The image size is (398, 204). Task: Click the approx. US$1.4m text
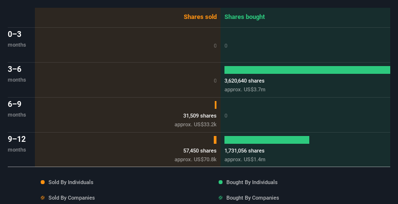[x=245, y=159]
